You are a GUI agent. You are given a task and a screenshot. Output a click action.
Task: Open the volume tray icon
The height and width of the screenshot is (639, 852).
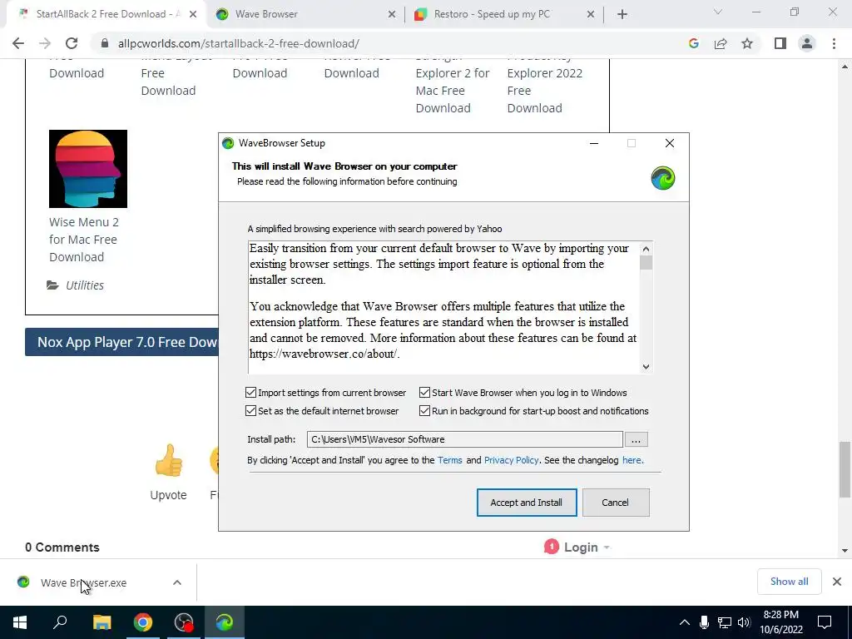coord(745,622)
